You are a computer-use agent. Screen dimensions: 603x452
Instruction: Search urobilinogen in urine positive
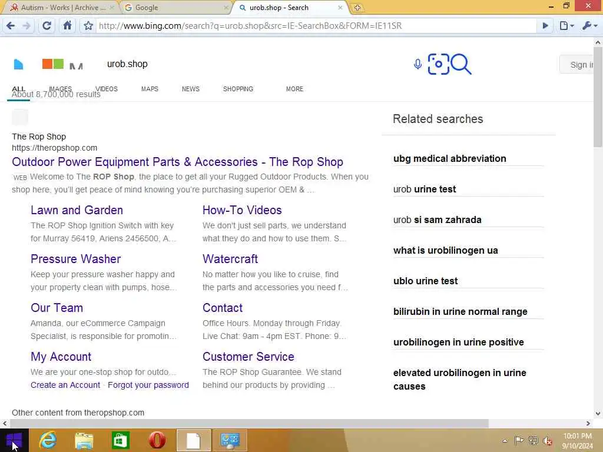(458, 342)
